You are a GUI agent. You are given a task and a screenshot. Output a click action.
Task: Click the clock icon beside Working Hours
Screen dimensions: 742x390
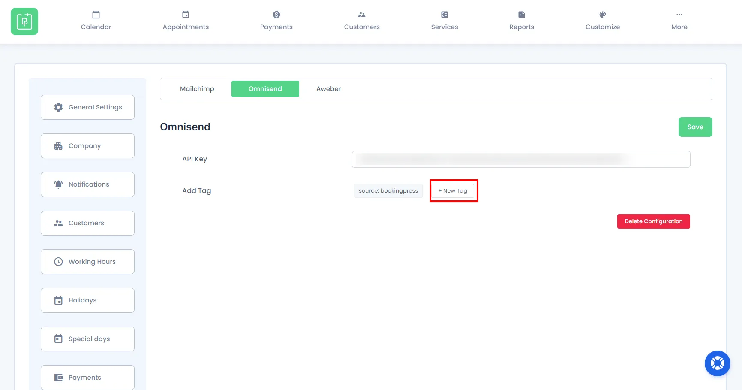pos(58,262)
